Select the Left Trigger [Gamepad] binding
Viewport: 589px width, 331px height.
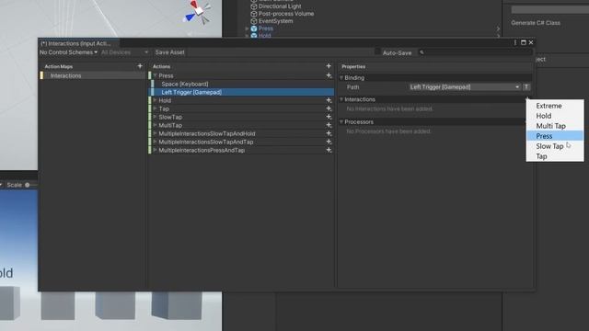pyautogui.click(x=241, y=92)
